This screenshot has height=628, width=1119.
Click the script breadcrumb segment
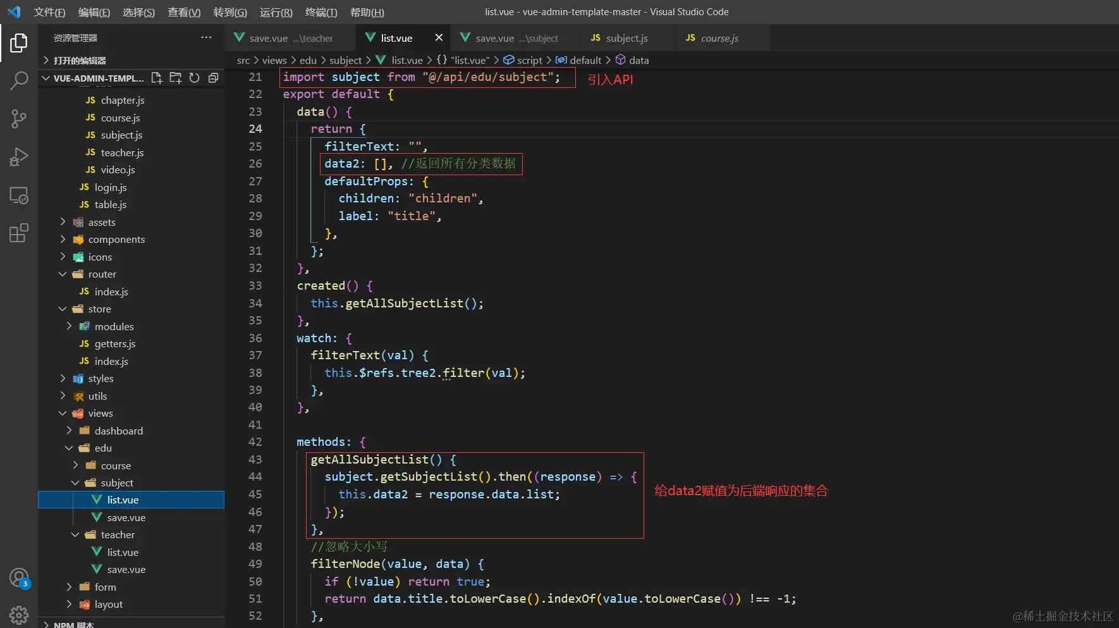[523, 60]
